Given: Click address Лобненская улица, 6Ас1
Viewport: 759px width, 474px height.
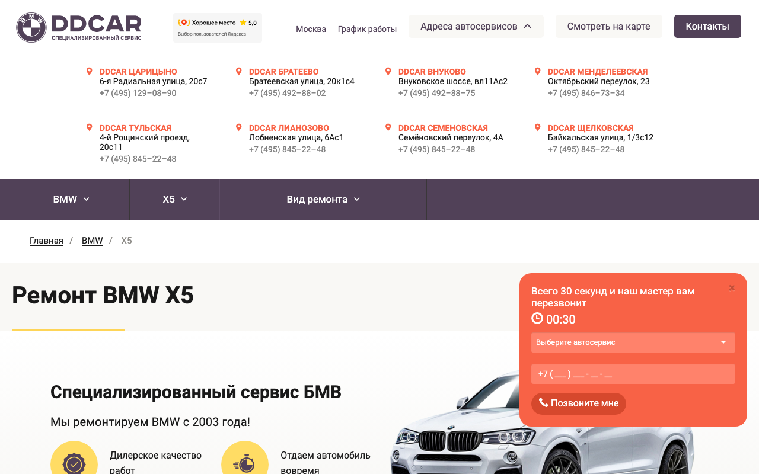Looking at the screenshot, I should [296, 137].
